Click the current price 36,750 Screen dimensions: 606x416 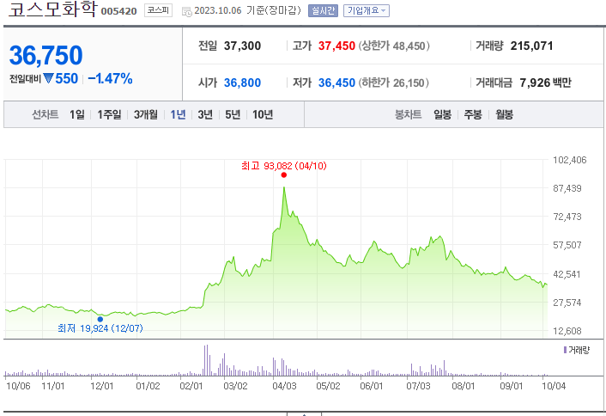(x=45, y=55)
